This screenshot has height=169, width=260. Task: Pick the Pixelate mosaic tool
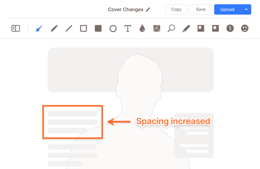point(157,28)
